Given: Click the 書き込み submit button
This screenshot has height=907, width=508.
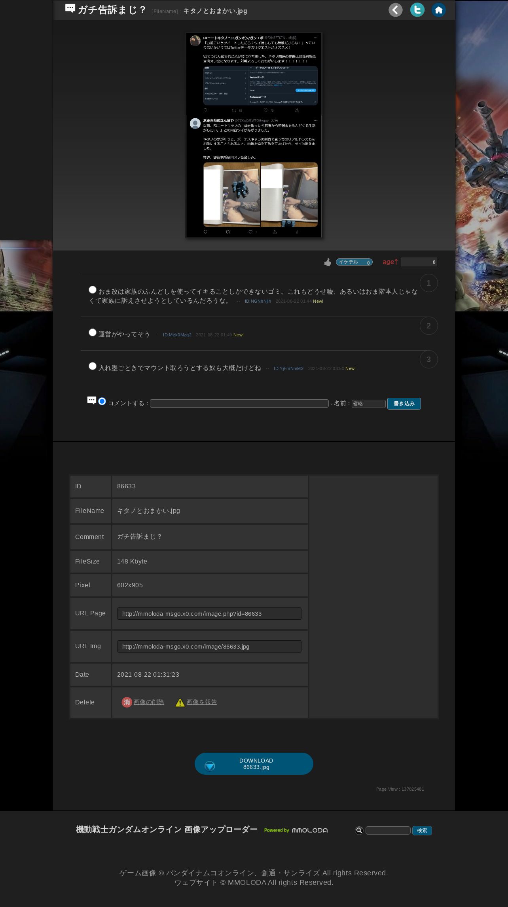Looking at the screenshot, I should pyautogui.click(x=404, y=404).
